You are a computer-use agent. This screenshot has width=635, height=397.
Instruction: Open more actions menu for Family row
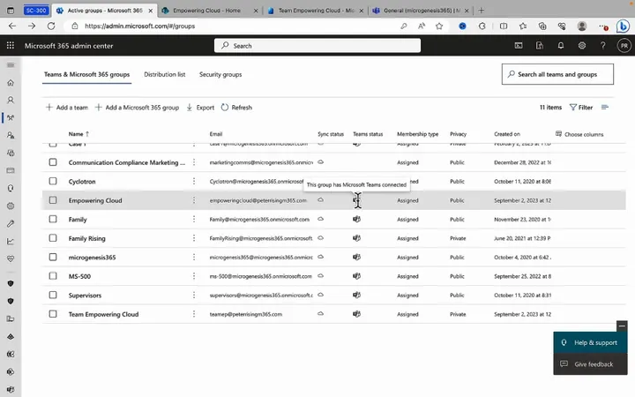click(x=194, y=219)
